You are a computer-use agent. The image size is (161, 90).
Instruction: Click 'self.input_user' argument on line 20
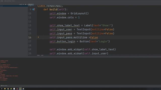pos(96,53)
